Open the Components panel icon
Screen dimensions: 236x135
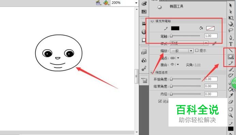pyautogui.click(x=144, y=60)
